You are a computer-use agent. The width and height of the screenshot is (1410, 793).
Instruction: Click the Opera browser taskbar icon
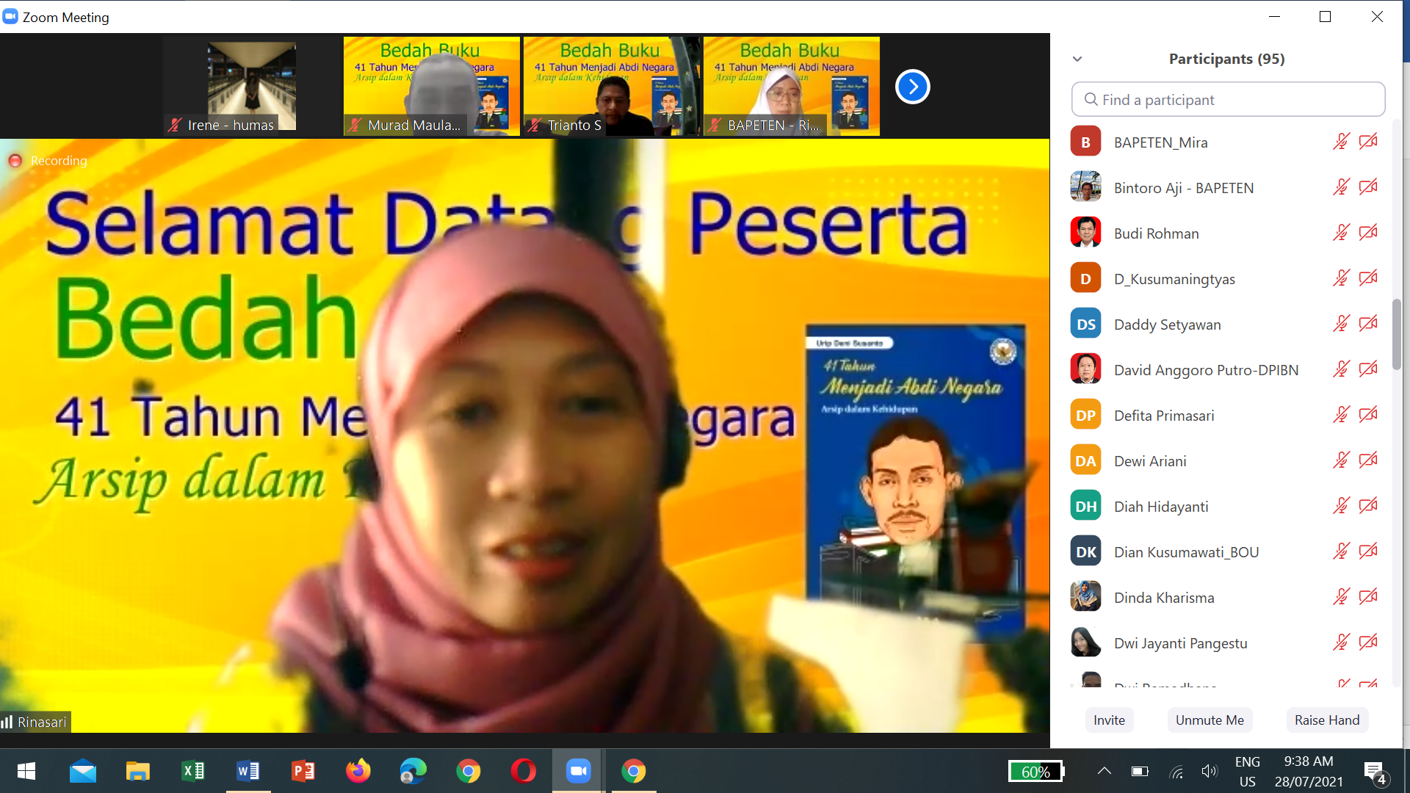coord(523,771)
